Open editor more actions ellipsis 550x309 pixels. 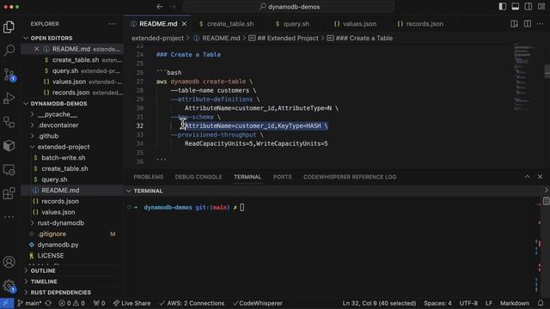tap(541, 24)
